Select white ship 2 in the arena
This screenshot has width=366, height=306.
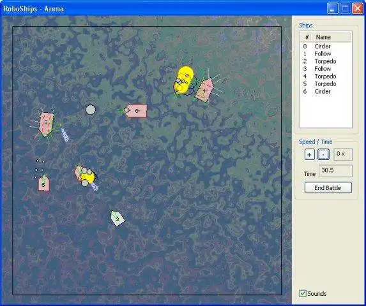click(118, 219)
